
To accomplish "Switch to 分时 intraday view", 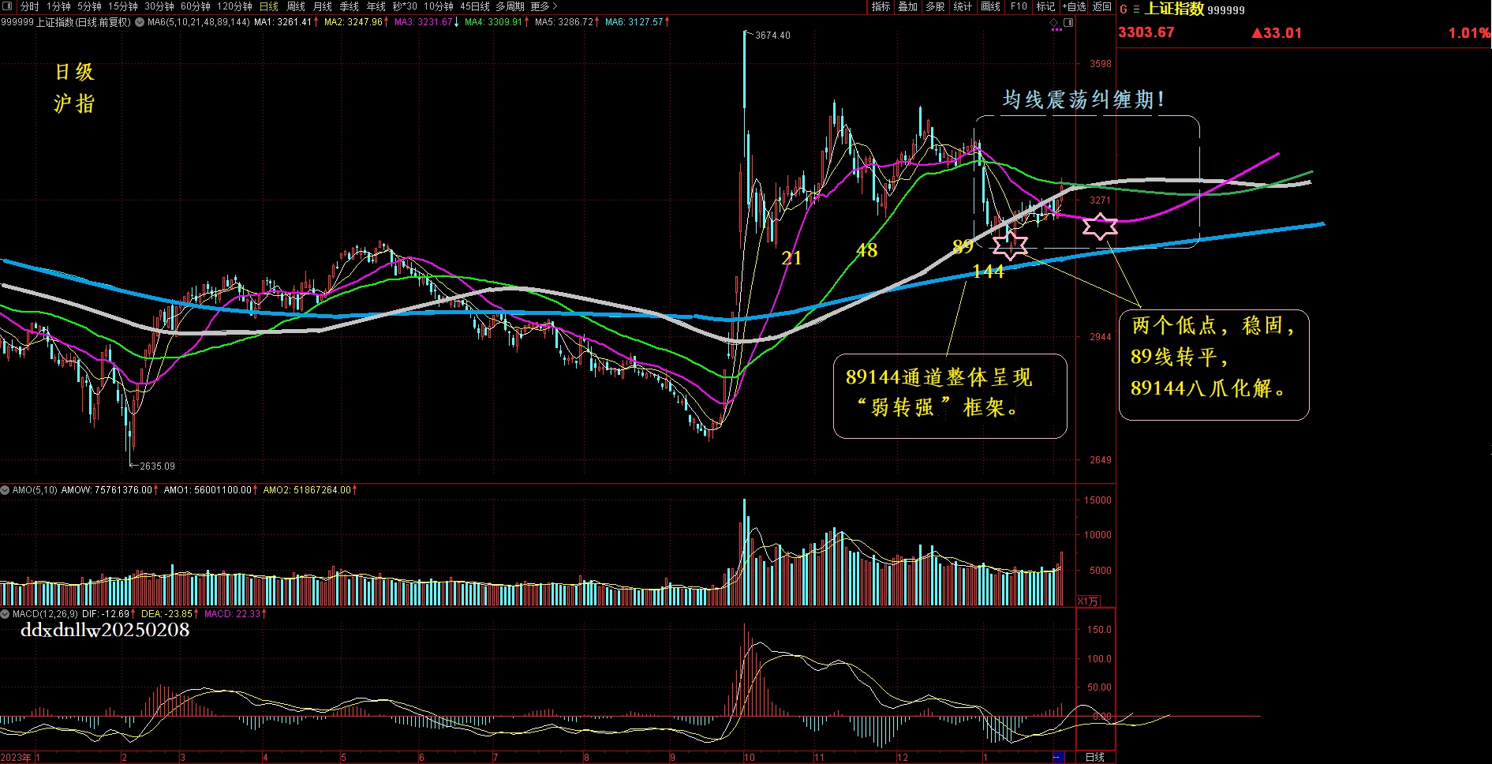I will (29, 6).
